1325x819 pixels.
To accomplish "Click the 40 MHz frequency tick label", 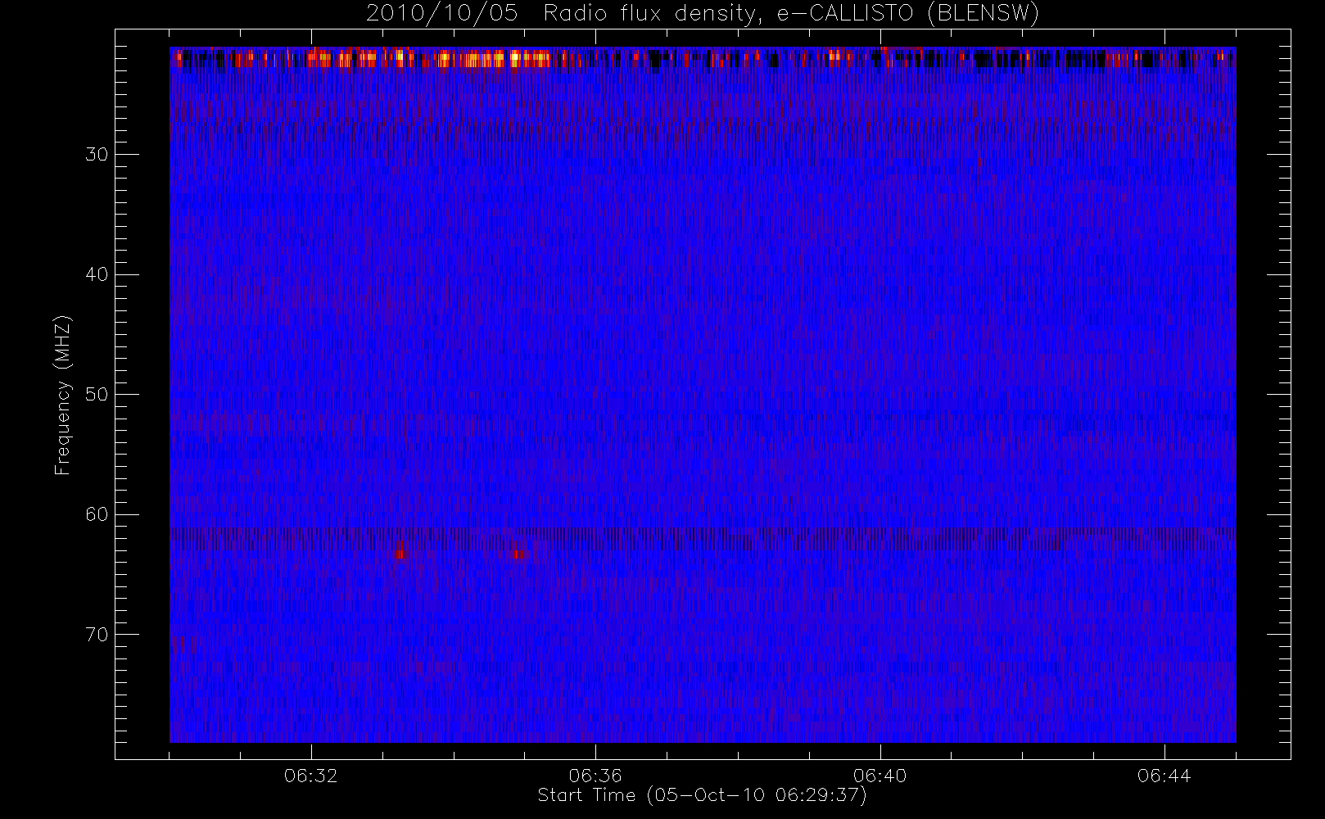I will coord(96,274).
